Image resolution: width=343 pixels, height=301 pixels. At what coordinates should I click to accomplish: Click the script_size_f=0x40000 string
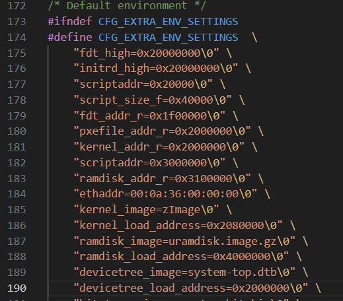click(153, 100)
